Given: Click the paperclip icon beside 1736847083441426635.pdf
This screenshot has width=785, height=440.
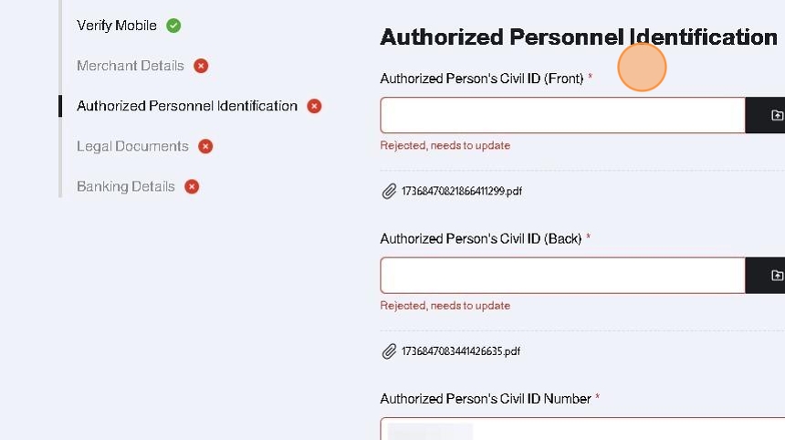Looking at the screenshot, I should (390, 351).
